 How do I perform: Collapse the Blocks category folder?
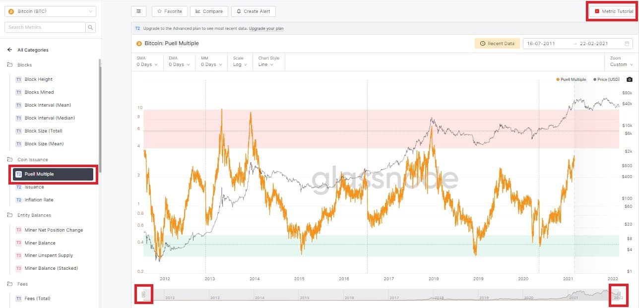(x=24, y=65)
